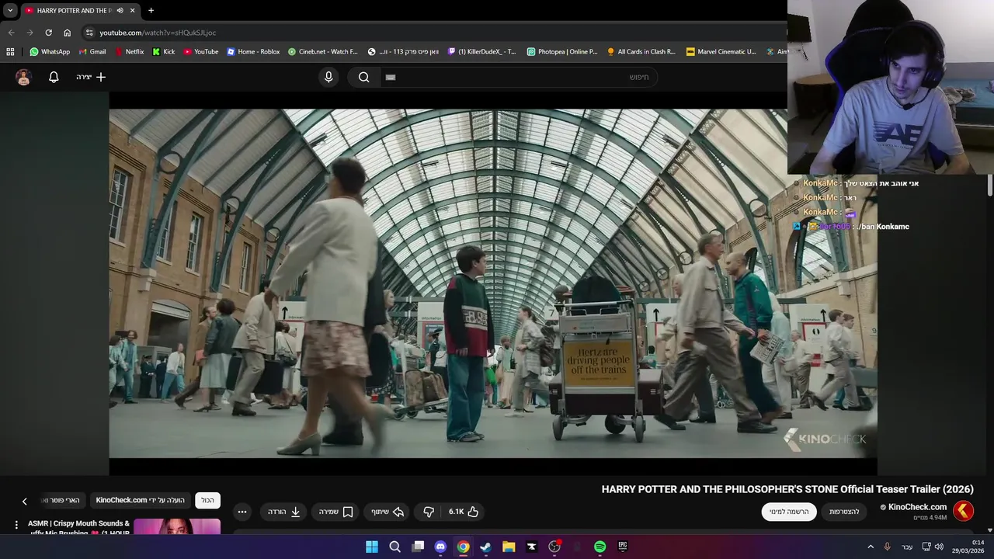Share the video via the share button

[388, 512]
